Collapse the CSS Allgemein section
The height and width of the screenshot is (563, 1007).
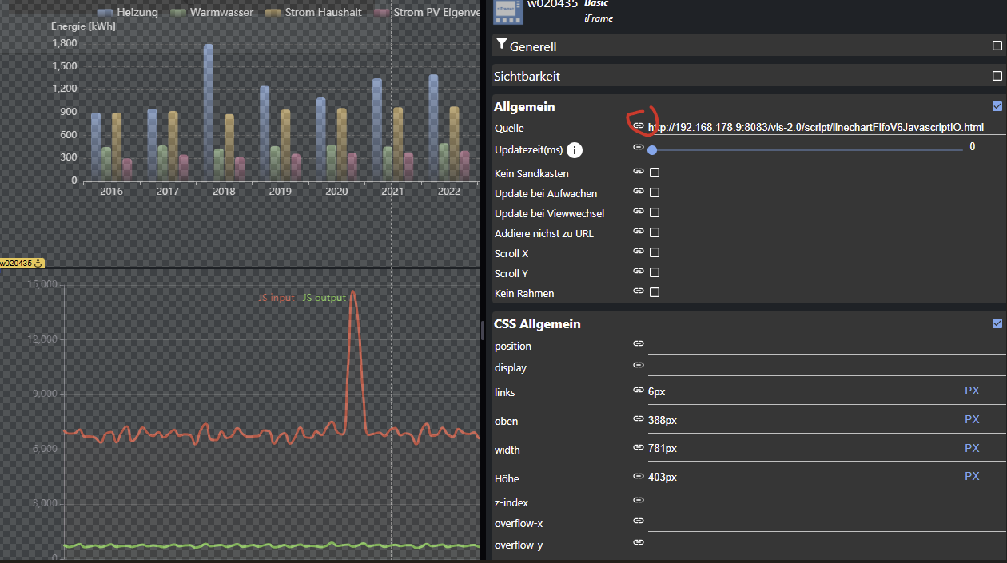(x=997, y=323)
